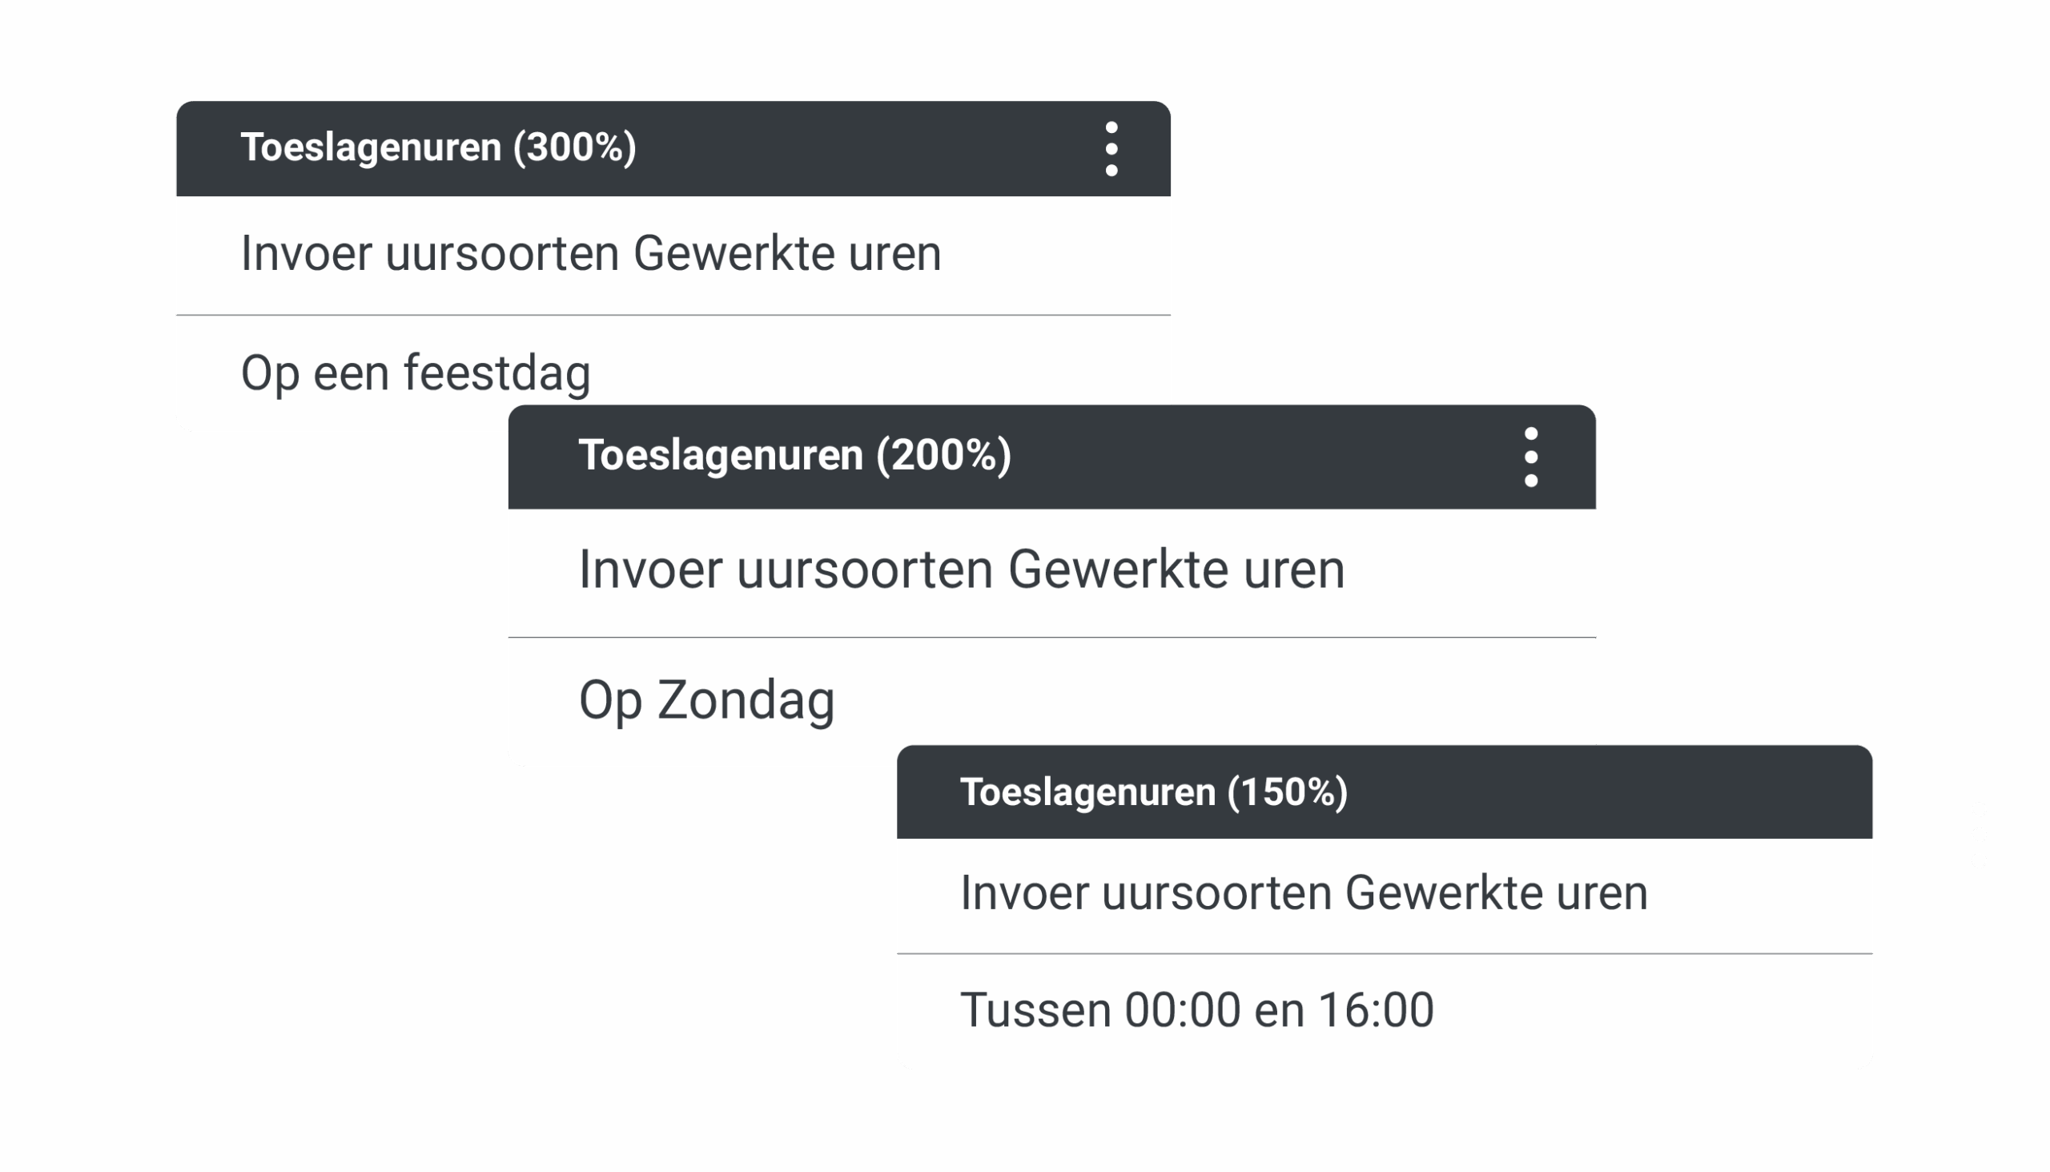Click the Toeslagenuren (200%) card title
The width and height of the screenshot is (2050, 1172).
pyautogui.click(x=794, y=455)
